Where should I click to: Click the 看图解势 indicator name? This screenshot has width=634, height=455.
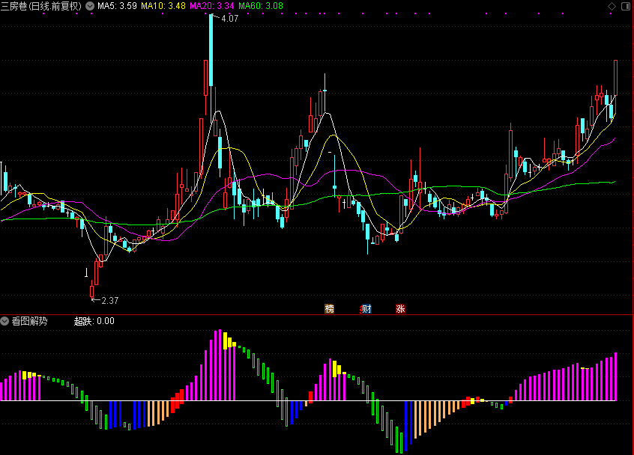pos(29,321)
